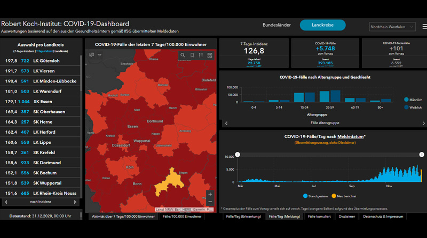Switch to Fälle/Tag (Erkrankung) tab

click(243, 217)
